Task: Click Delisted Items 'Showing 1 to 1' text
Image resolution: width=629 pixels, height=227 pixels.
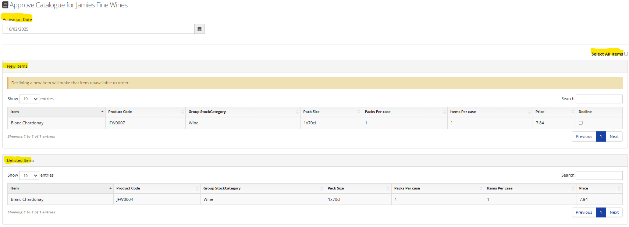Action: click(31, 212)
